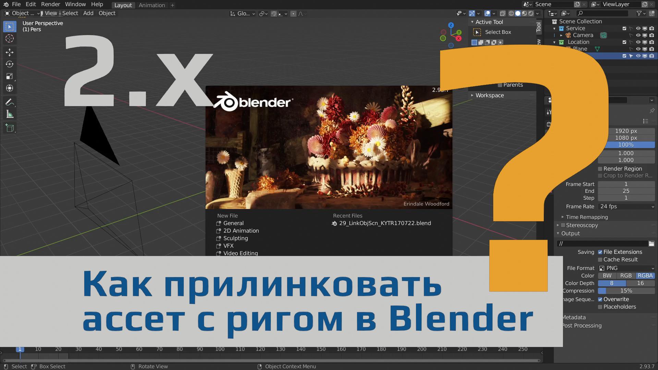Adjust the Compression 15% slider
The width and height of the screenshot is (658, 370).
tap(626, 291)
